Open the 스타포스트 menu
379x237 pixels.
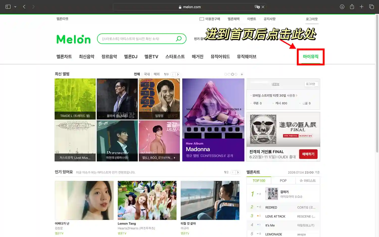pyautogui.click(x=175, y=57)
